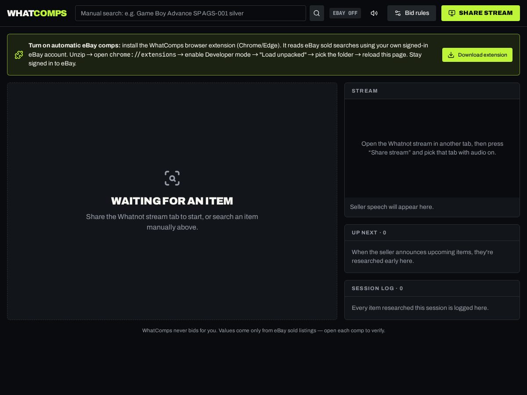Click the Waiting for an item heading
The image size is (527, 395).
tap(172, 201)
